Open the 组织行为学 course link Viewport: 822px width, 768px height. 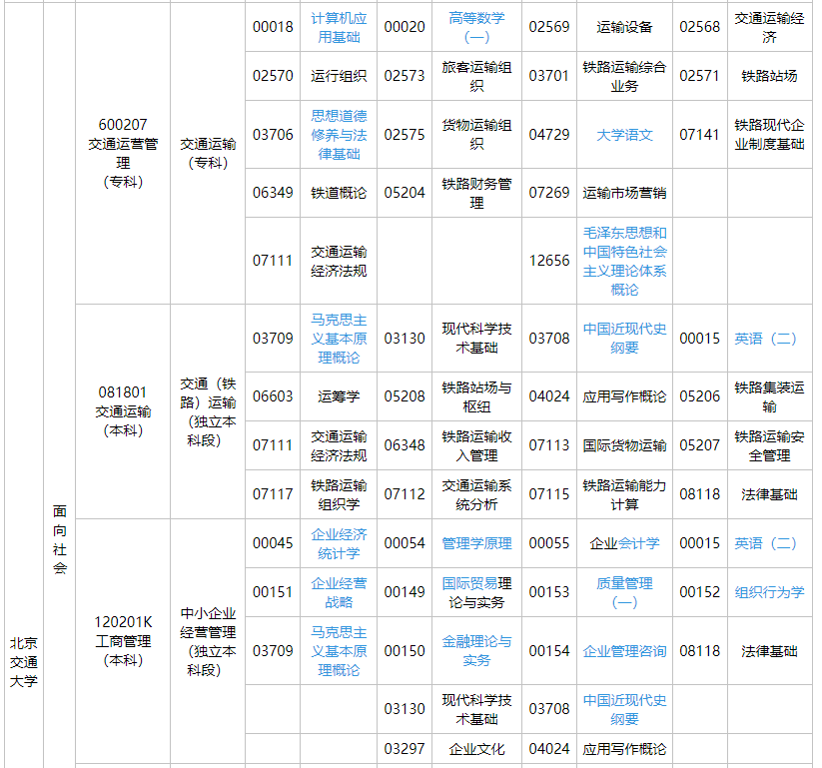click(769, 592)
